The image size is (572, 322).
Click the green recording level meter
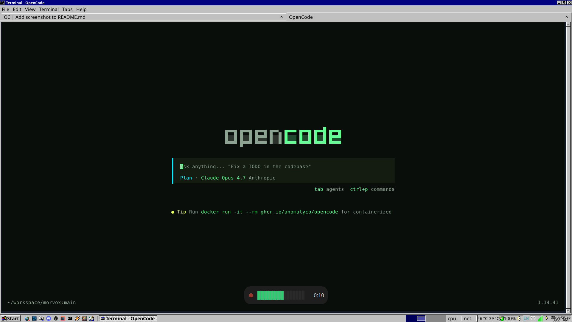click(281, 295)
